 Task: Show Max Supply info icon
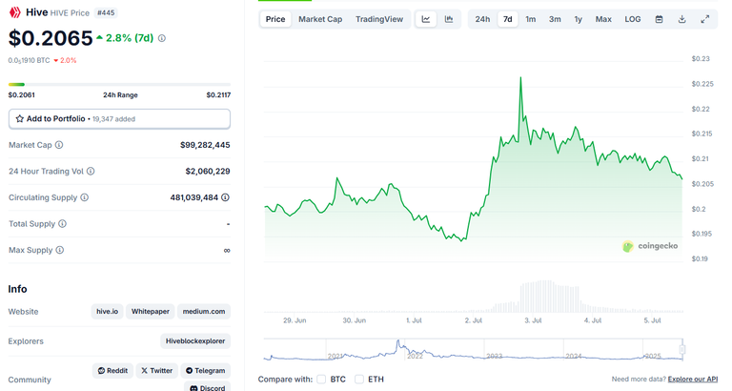click(60, 250)
